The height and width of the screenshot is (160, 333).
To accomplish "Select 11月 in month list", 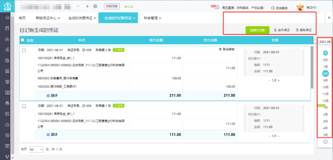I will [325, 94].
